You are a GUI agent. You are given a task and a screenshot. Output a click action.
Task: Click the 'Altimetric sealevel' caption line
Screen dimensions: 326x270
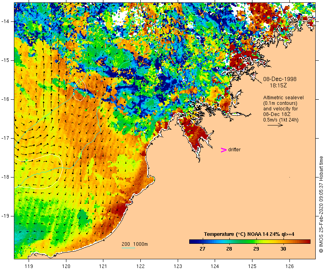tap(283, 98)
